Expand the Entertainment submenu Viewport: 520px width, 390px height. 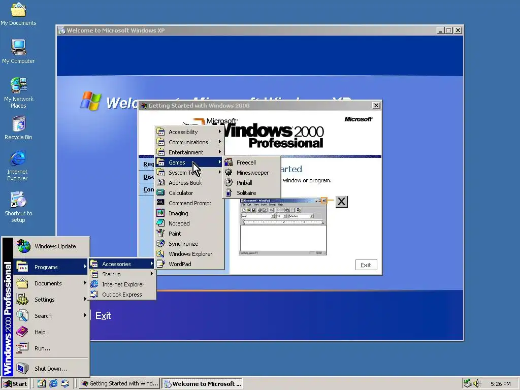(189, 152)
